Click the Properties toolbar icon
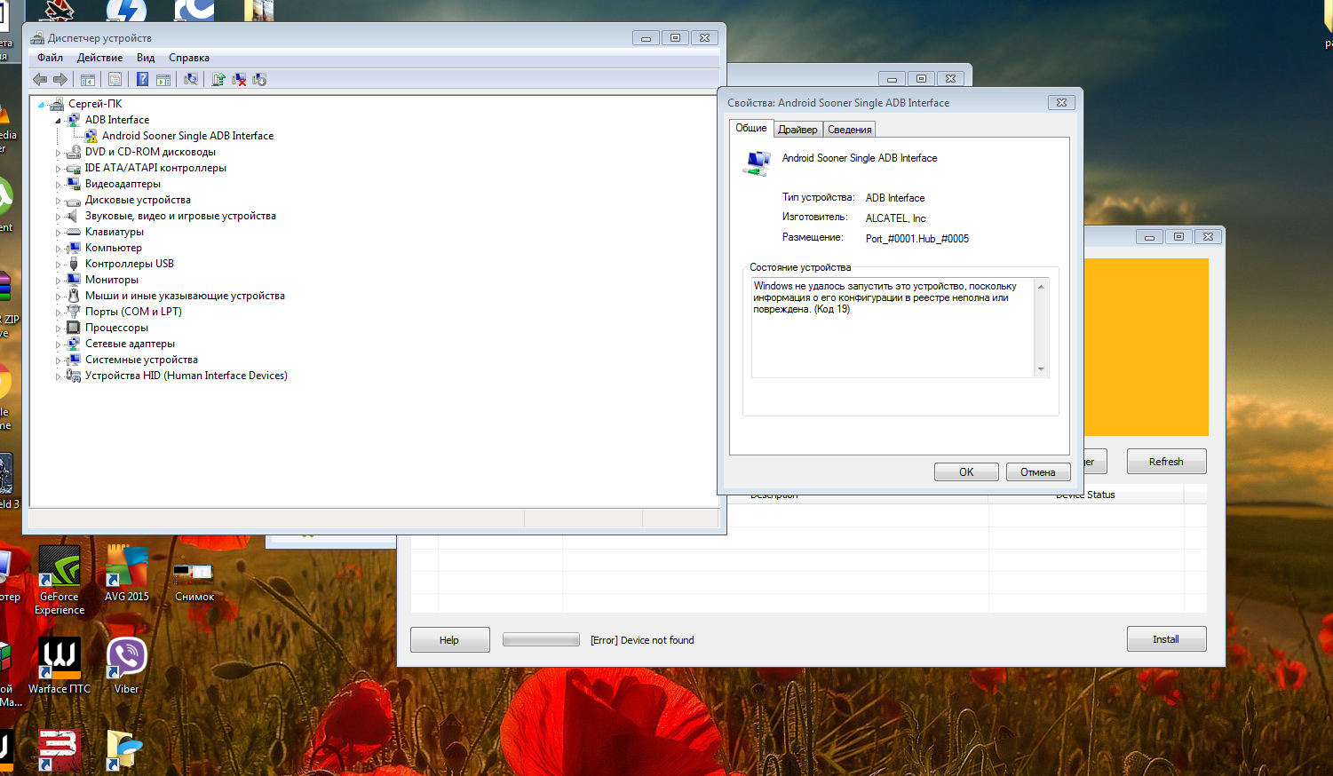 [x=115, y=79]
